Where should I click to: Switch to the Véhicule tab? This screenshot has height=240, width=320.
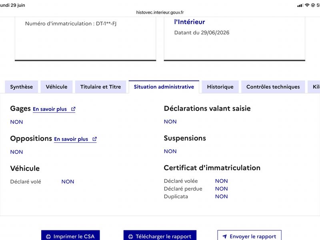pyautogui.click(x=56, y=87)
